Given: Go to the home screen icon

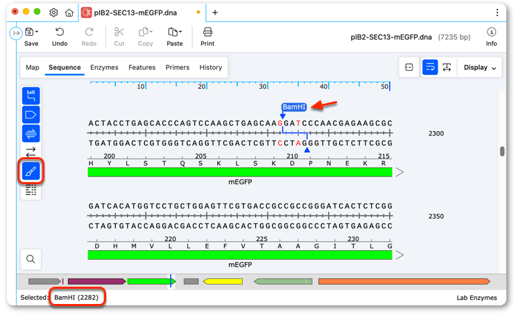Looking at the screenshot, I should point(69,12).
